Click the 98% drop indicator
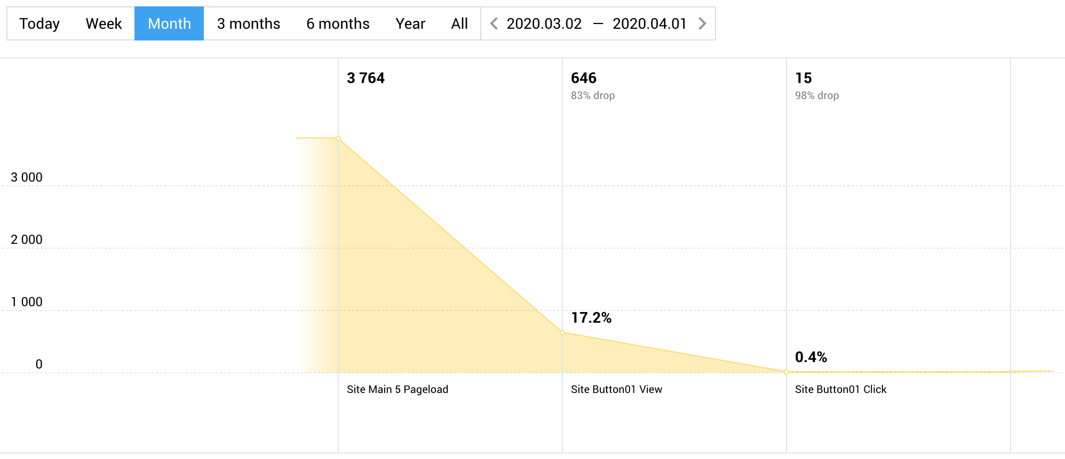 coord(816,95)
